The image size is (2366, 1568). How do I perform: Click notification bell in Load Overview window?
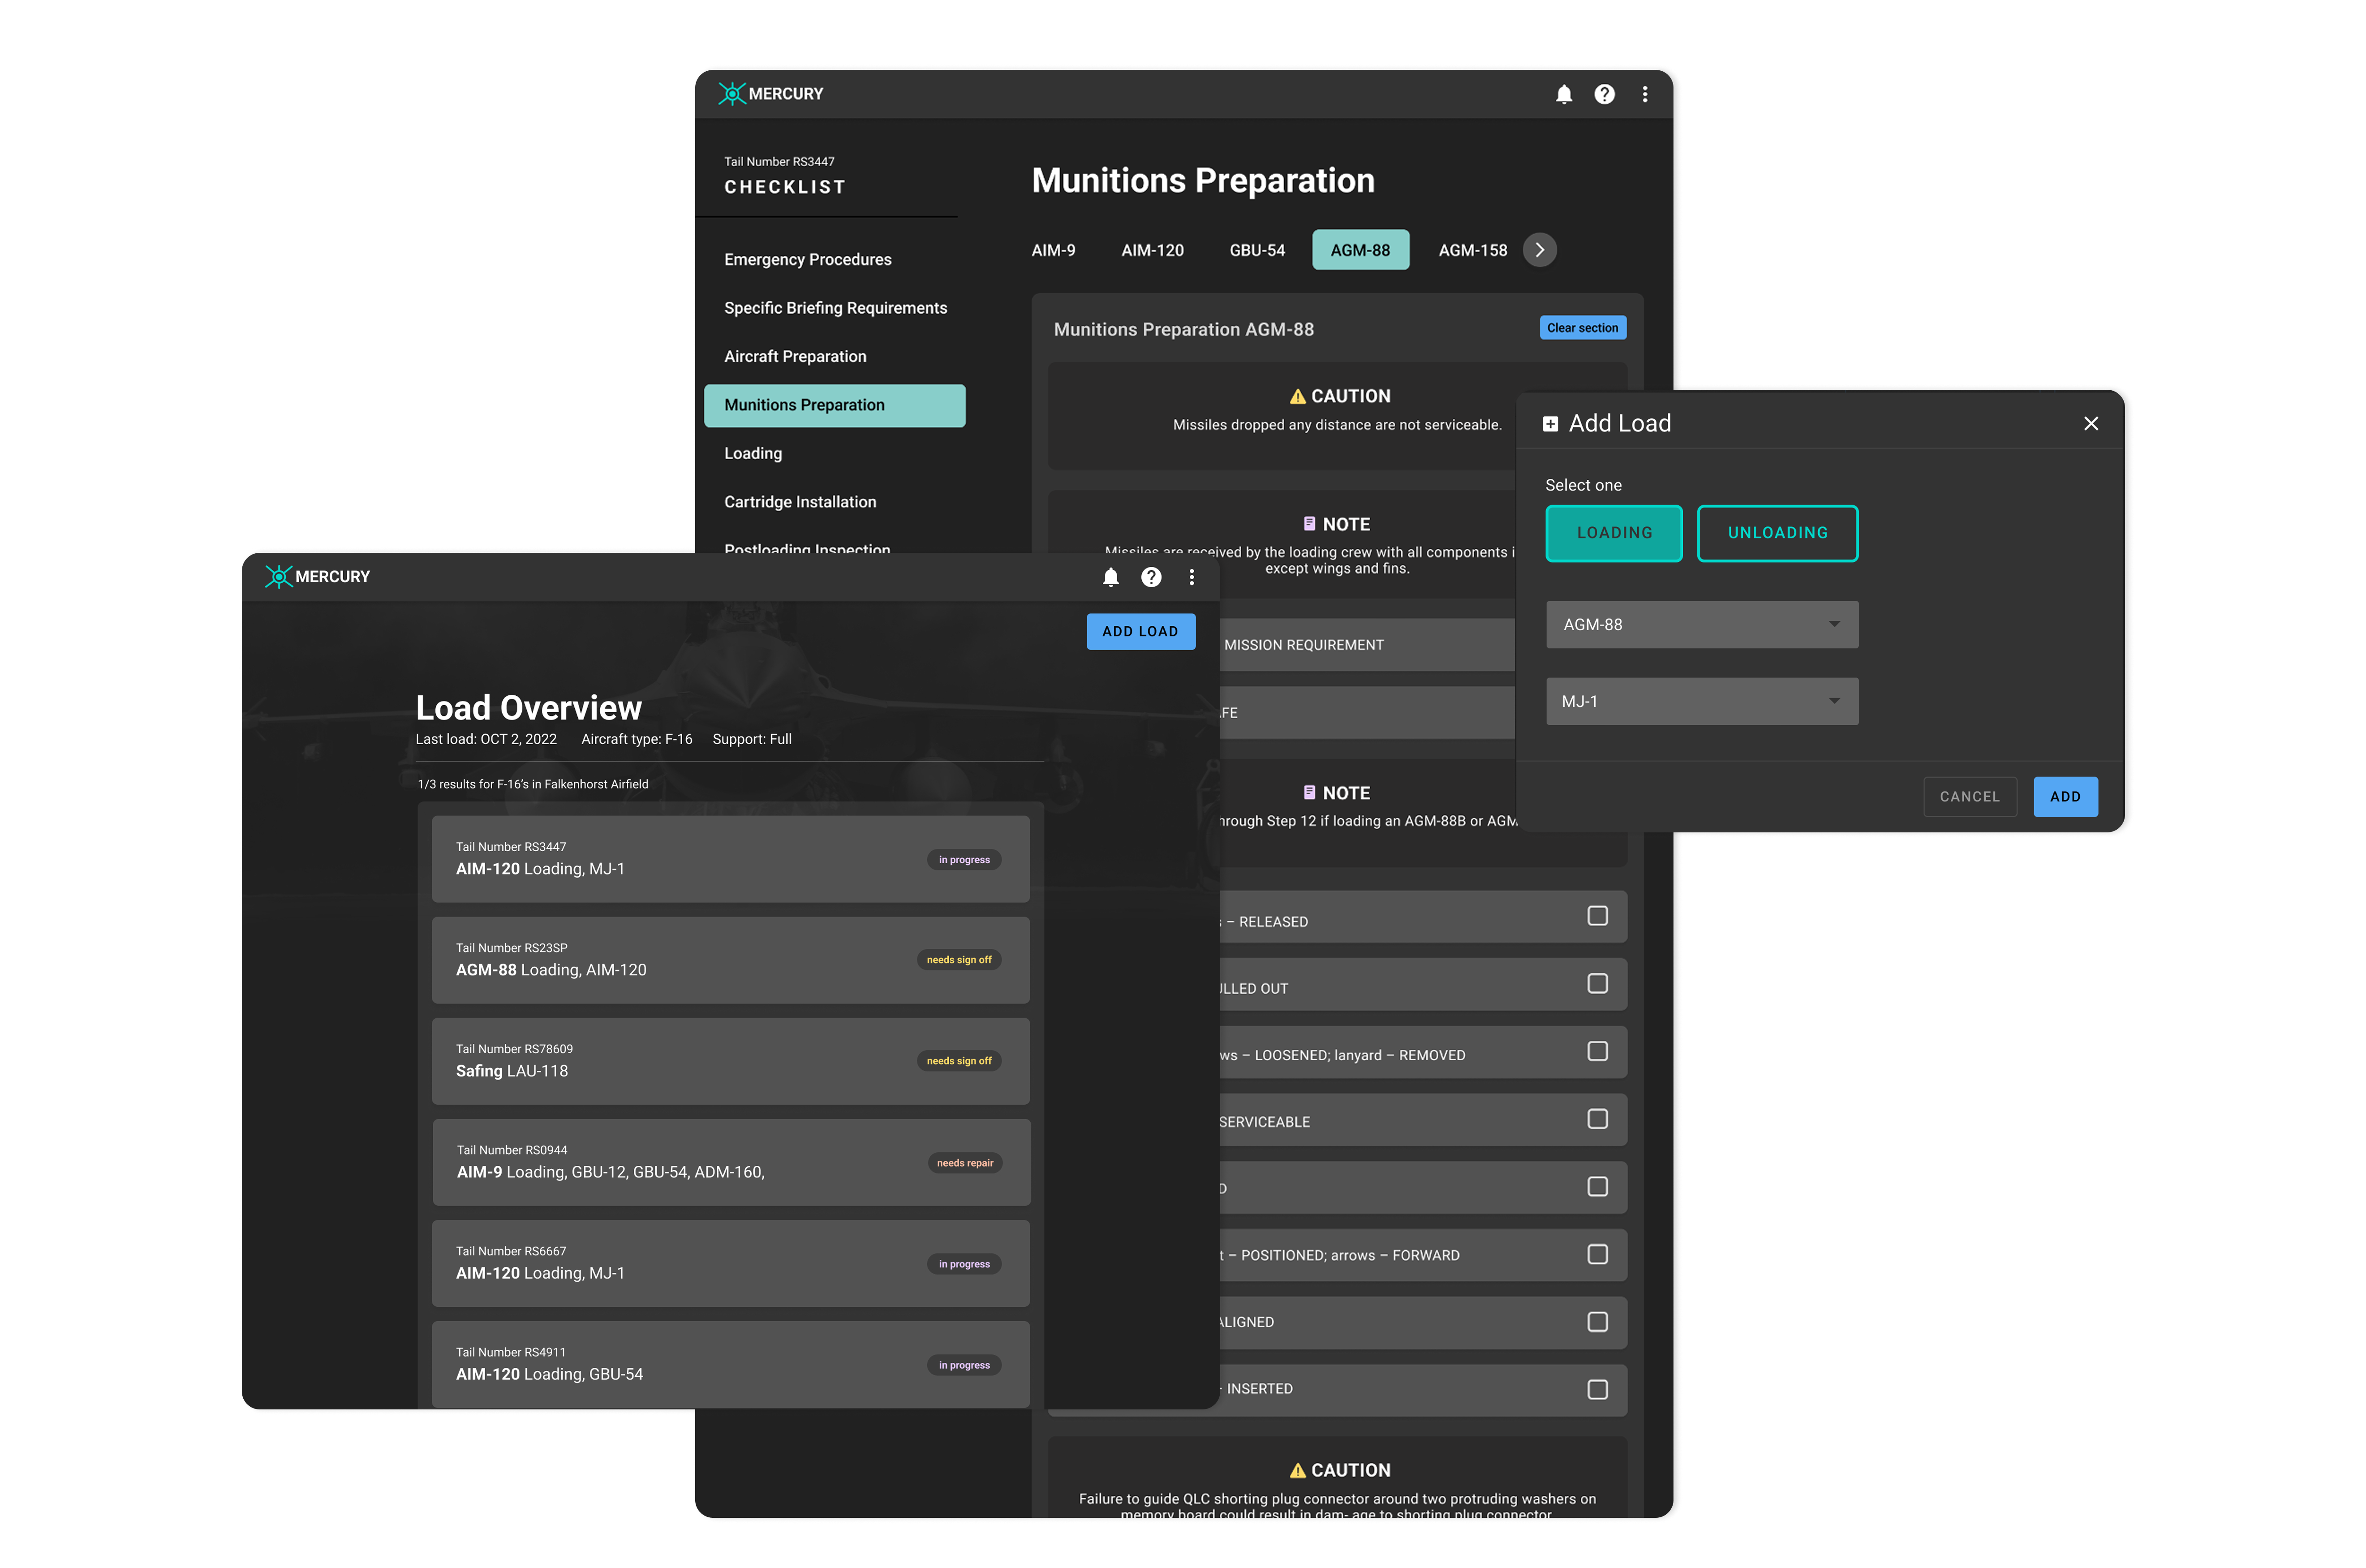[1110, 577]
